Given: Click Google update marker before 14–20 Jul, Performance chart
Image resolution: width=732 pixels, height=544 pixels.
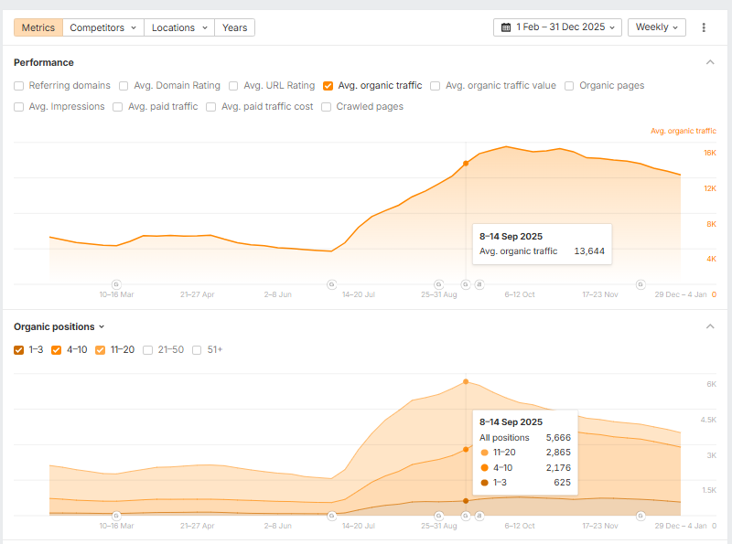Looking at the screenshot, I should (331, 284).
